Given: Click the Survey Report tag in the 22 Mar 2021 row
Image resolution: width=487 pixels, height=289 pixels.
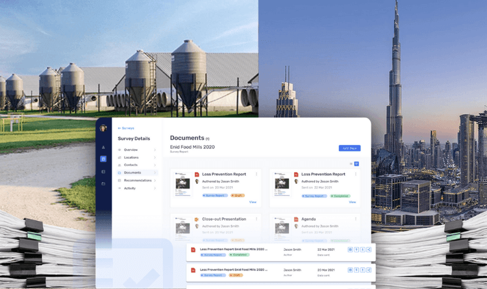Looking at the screenshot, I should (x=213, y=255).
